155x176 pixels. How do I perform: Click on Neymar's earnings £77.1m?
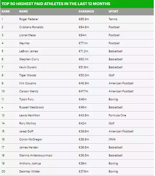point(83,43)
